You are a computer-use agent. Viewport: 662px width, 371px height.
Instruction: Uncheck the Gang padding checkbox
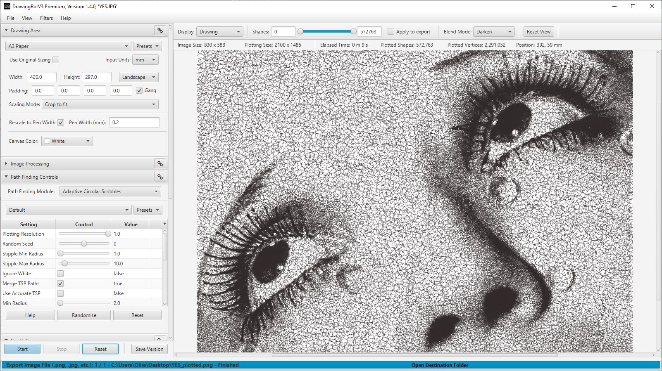click(139, 90)
